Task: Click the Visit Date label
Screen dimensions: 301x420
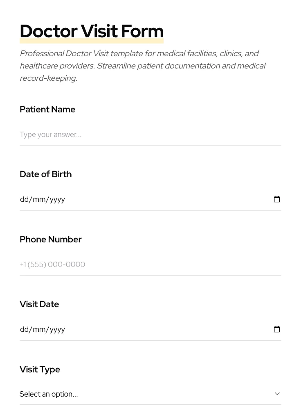Action: [x=39, y=304]
